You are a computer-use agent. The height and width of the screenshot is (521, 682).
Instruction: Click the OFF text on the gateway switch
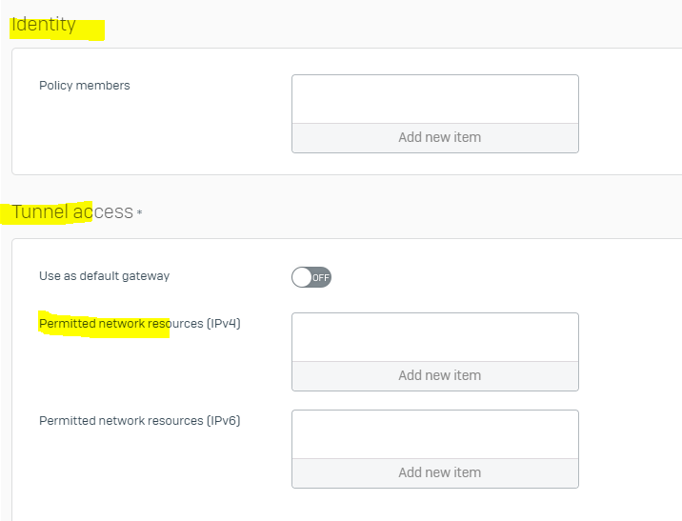pos(321,278)
